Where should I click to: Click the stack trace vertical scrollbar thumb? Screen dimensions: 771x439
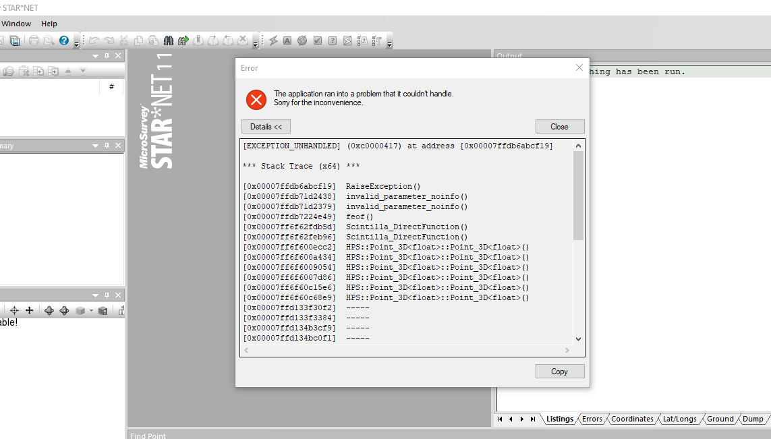(x=578, y=196)
